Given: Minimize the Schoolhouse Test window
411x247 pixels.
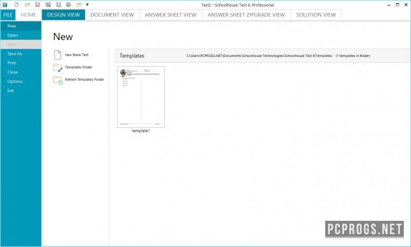Looking at the screenshot, I should (388, 5).
